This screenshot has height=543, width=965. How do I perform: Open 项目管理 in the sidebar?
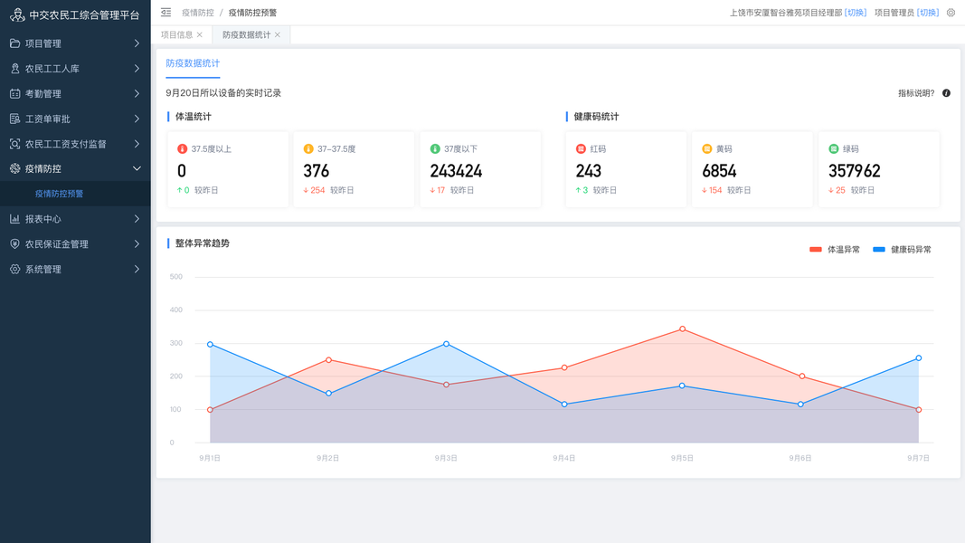point(75,43)
